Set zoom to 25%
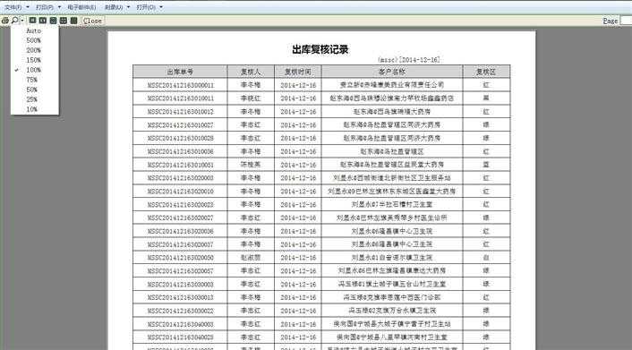 click(x=32, y=99)
